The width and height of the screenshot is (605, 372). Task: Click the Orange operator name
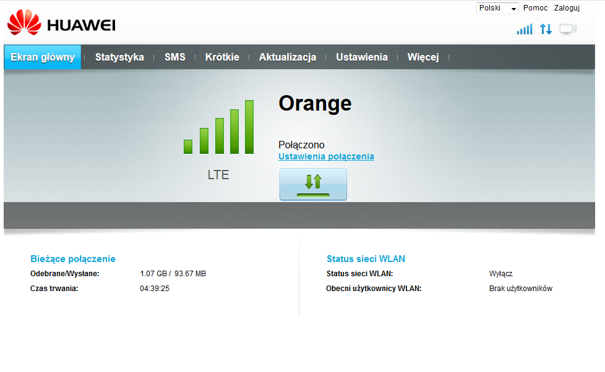pos(315,103)
